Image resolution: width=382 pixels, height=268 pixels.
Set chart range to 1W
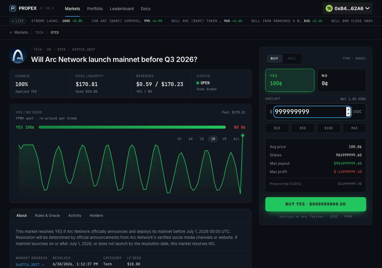click(x=213, y=139)
